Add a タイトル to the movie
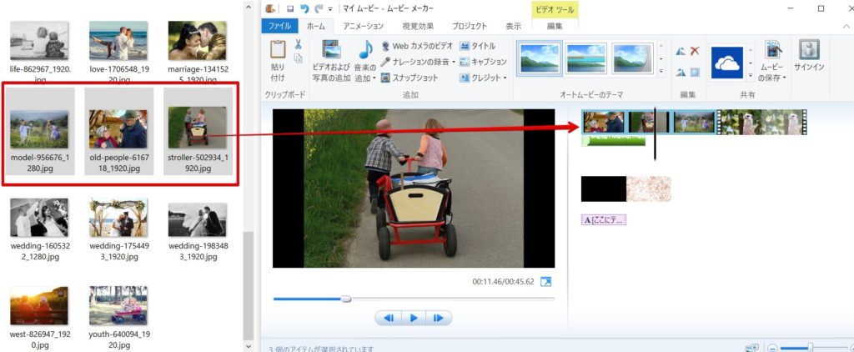 [478, 46]
